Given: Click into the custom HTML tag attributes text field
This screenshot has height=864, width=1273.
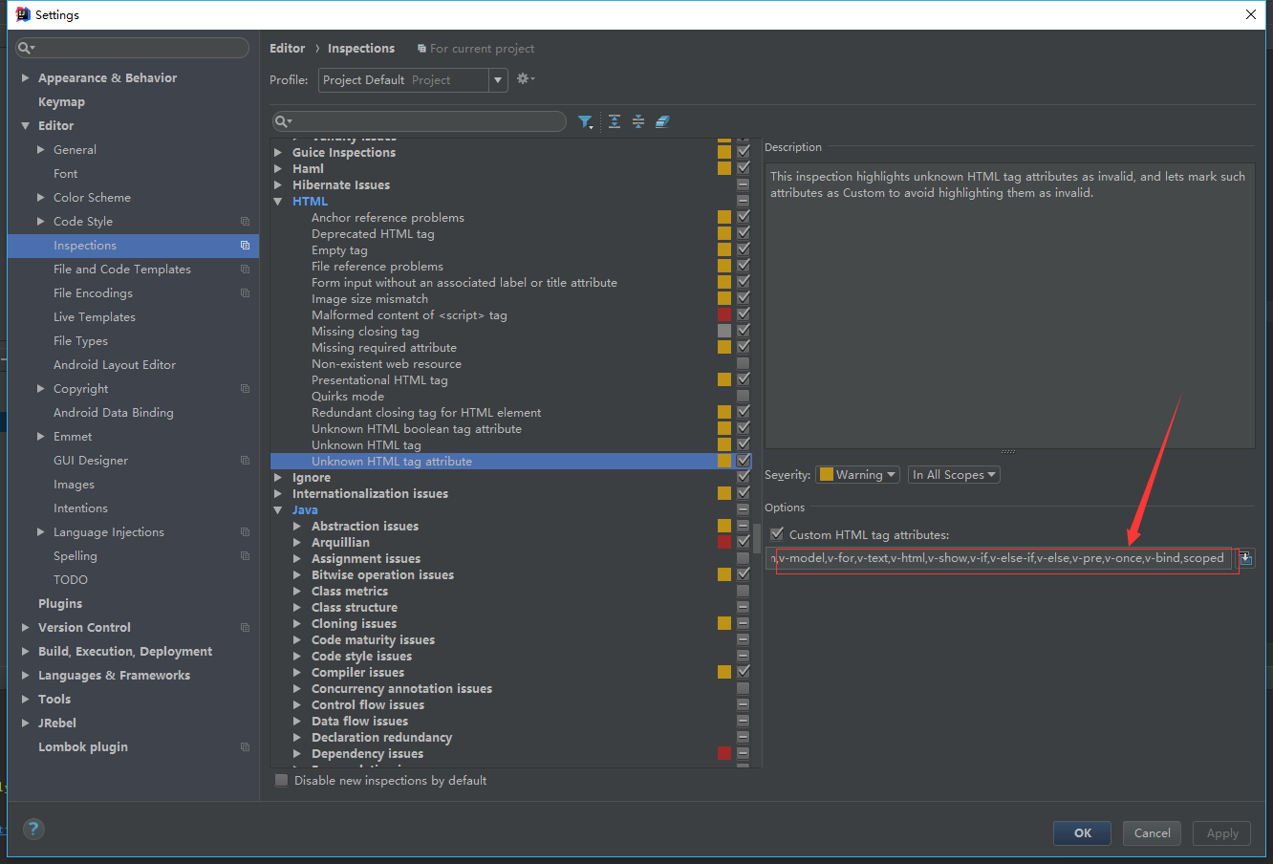Looking at the screenshot, I should point(1001,558).
